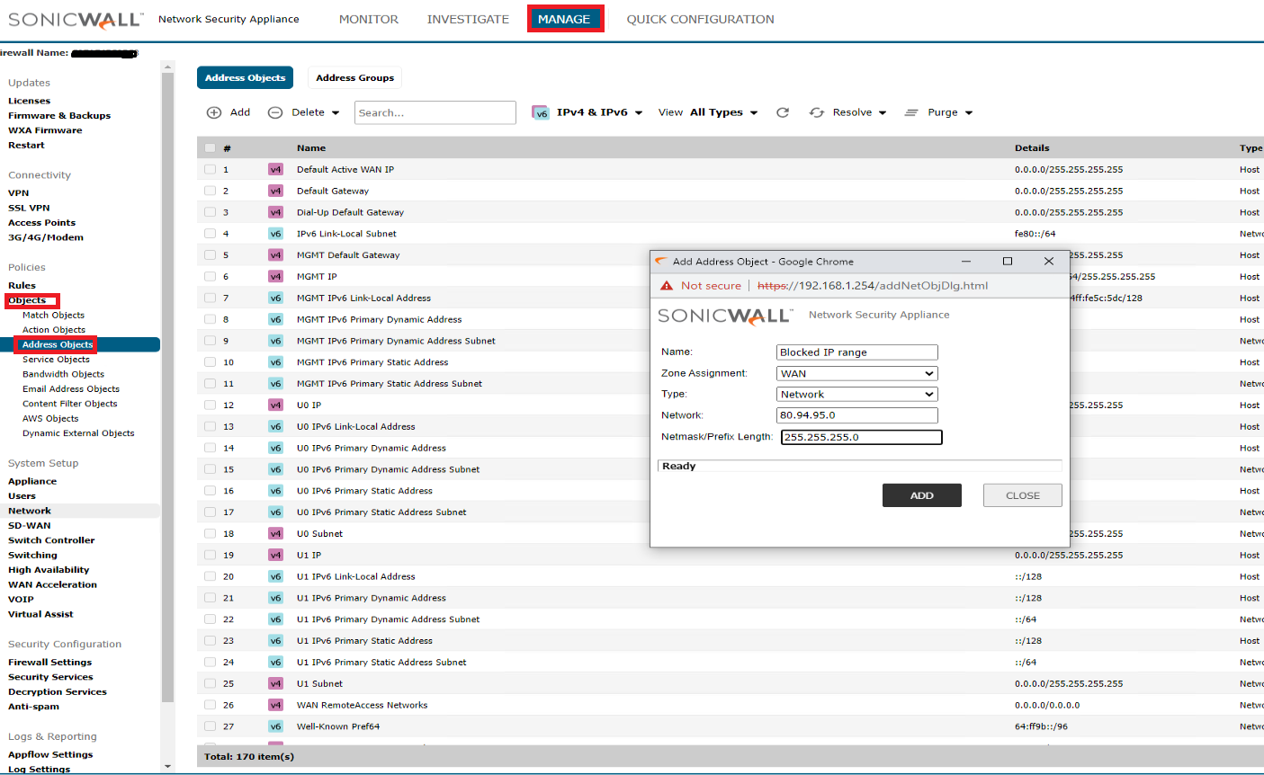Check the box for Dial-Up Default Gateway
Viewport: 1264px width, 775px height.
tap(210, 212)
